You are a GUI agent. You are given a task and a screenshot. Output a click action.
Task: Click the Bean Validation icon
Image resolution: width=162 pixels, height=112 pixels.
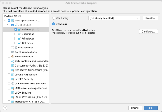[x=13, y=57]
